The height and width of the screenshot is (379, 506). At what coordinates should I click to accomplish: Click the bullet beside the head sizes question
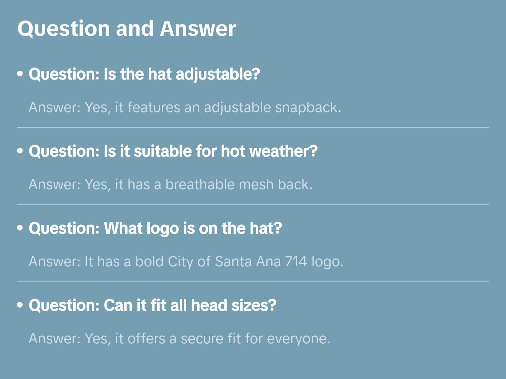(20, 305)
